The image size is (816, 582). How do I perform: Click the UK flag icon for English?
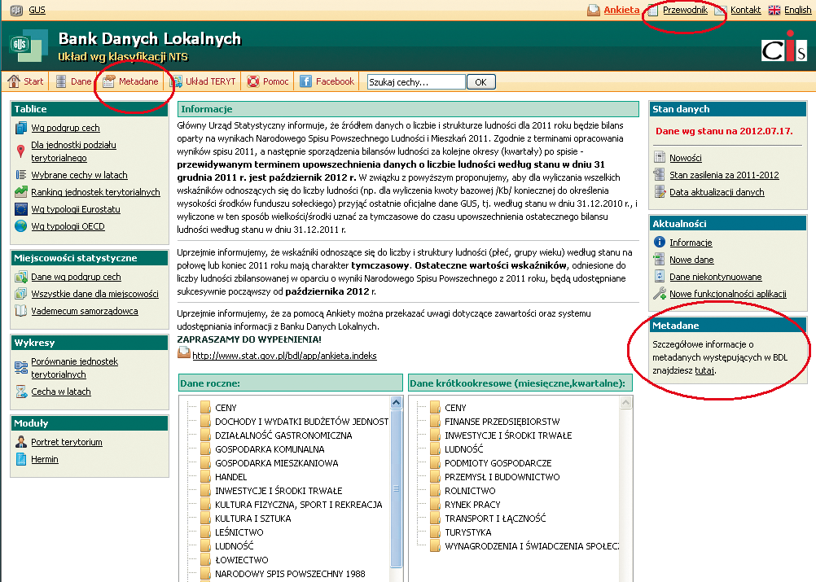click(x=774, y=10)
